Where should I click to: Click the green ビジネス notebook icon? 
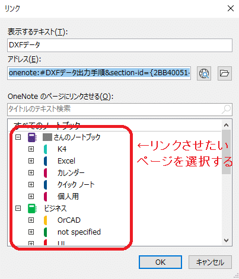click(x=32, y=209)
